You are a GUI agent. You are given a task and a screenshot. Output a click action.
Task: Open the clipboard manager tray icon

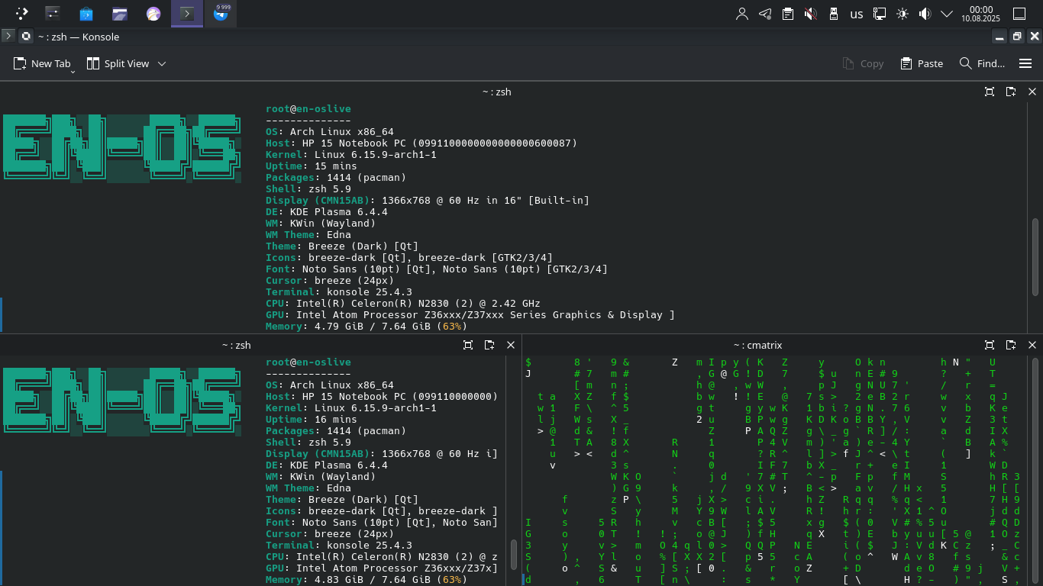pos(788,14)
